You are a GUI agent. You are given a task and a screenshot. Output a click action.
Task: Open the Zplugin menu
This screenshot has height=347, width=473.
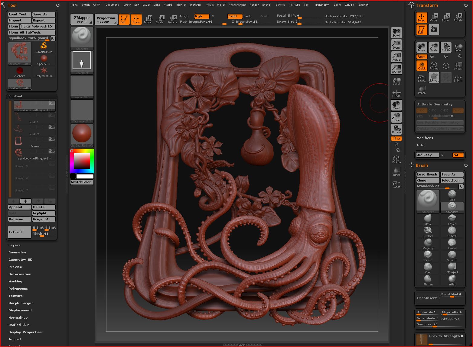pos(349,5)
